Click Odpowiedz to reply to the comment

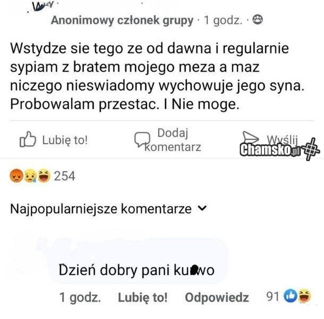pos(217,297)
